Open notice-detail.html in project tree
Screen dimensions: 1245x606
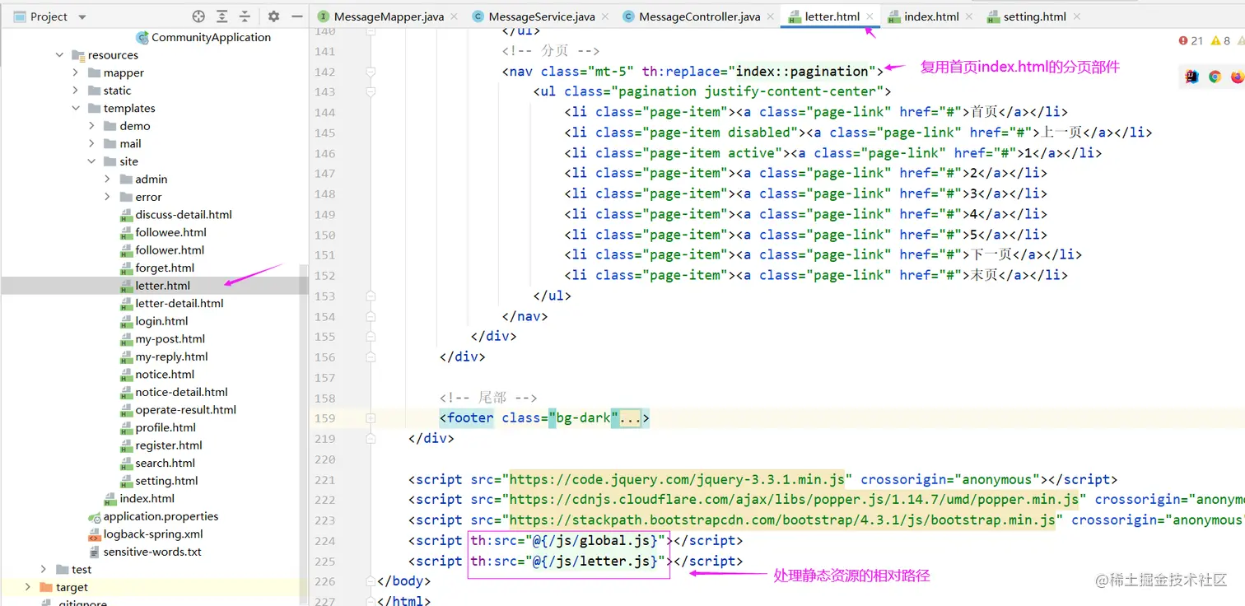tap(181, 392)
